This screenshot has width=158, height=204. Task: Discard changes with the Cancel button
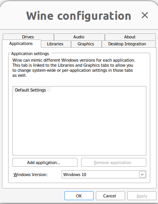coord(110,196)
